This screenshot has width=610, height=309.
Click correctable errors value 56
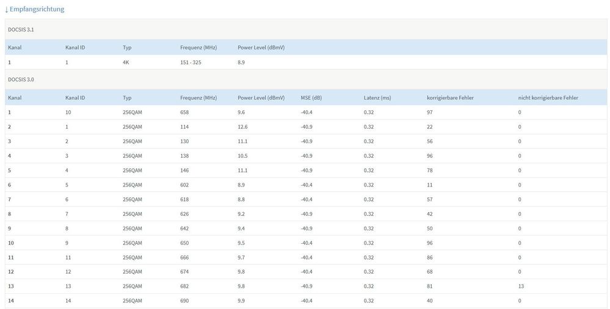(x=430, y=141)
